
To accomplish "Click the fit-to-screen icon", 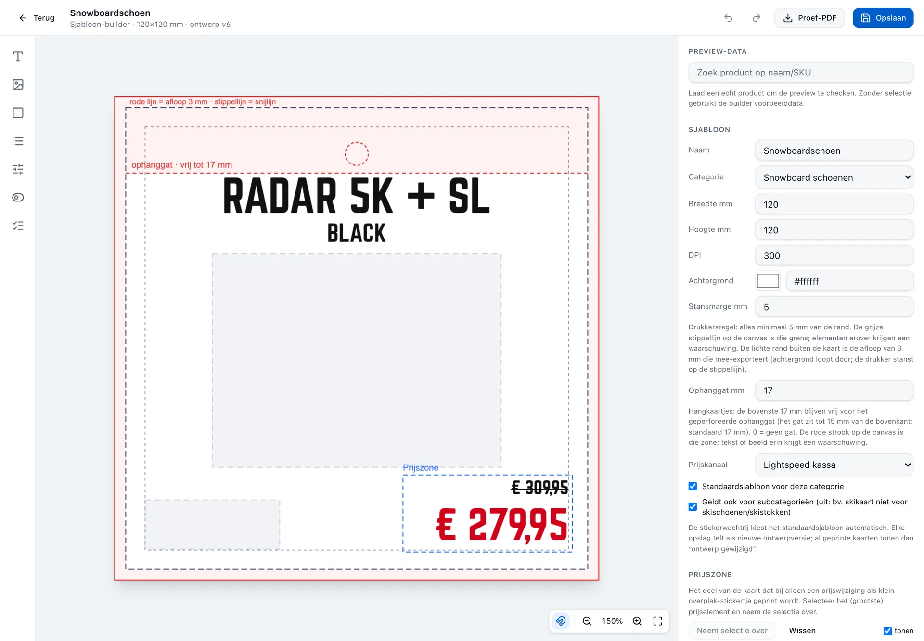I will pyautogui.click(x=657, y=621).
